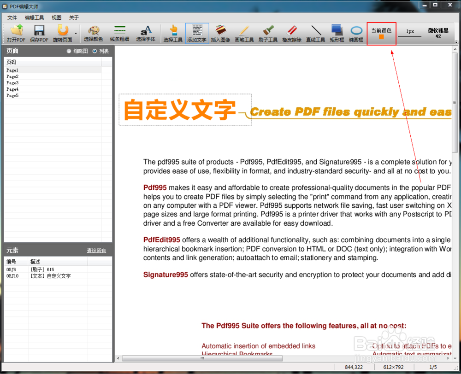Image resolution: width=461 pixels, height=374 pixels.
Task: Save the file with 保存PDF
Action: pyautogui.click(x=39, y=34)
